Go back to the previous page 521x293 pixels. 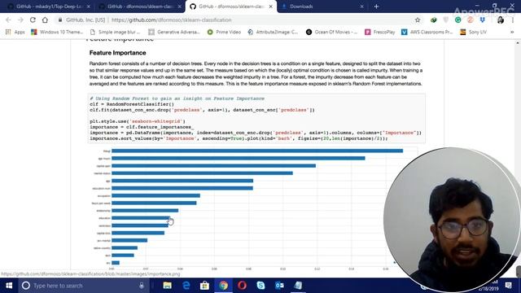click(8, 20)
